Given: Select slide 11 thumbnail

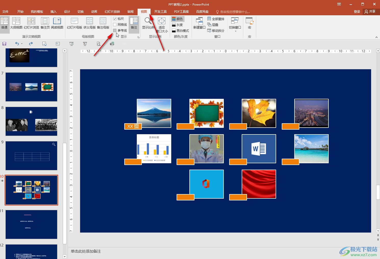Looking at the screenshot, I should [x=31, y=224].
